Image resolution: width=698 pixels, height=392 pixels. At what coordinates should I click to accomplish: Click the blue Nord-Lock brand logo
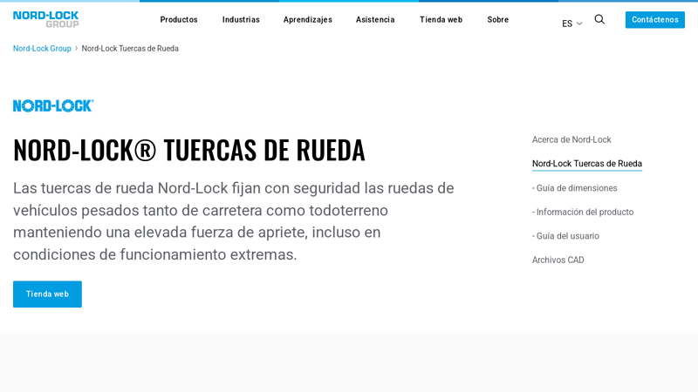(53, 105)
